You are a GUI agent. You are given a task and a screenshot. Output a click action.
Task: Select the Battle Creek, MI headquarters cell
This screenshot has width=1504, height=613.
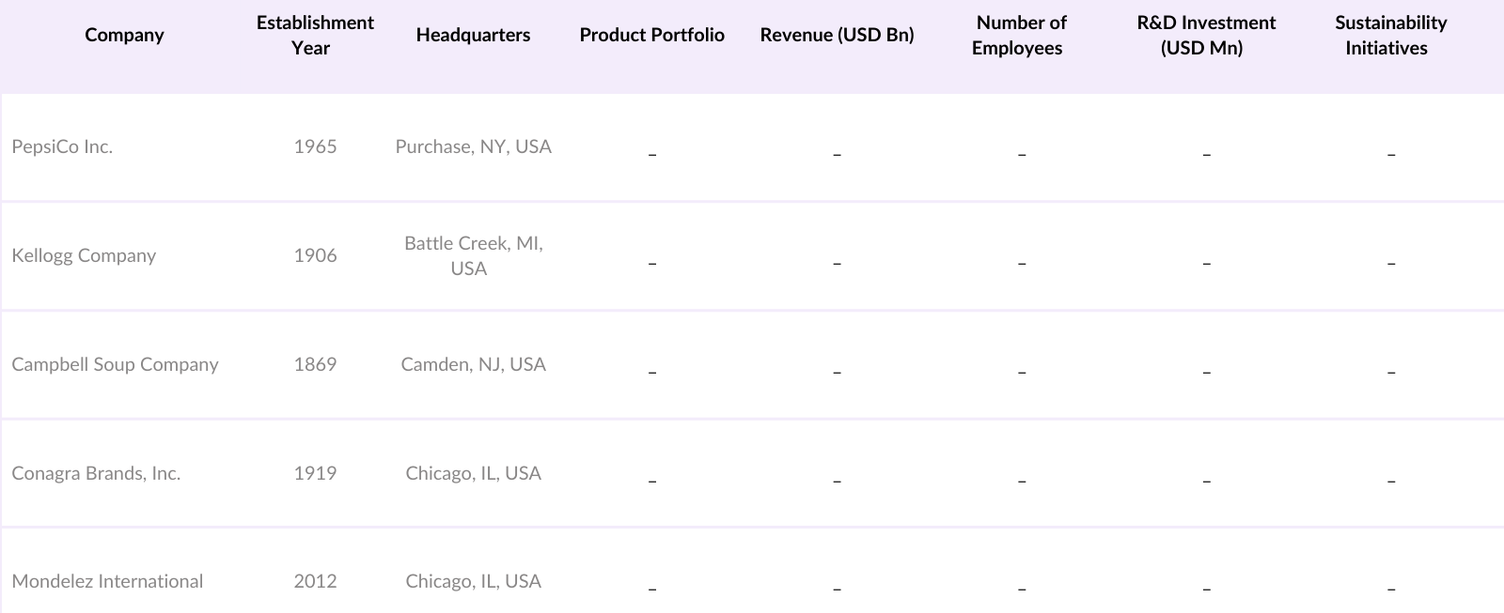coord(473,255)
